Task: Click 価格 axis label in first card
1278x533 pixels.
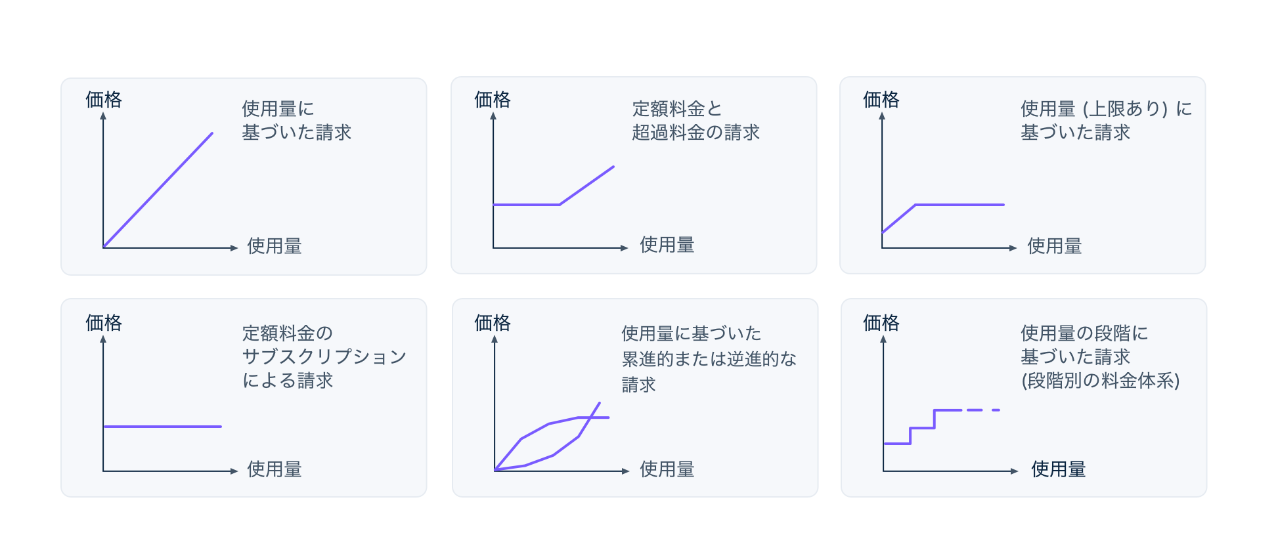Action: pos(104,100)
